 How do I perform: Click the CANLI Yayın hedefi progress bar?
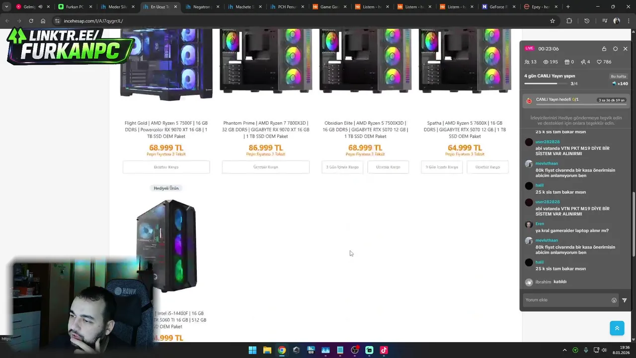coord(580,104)
